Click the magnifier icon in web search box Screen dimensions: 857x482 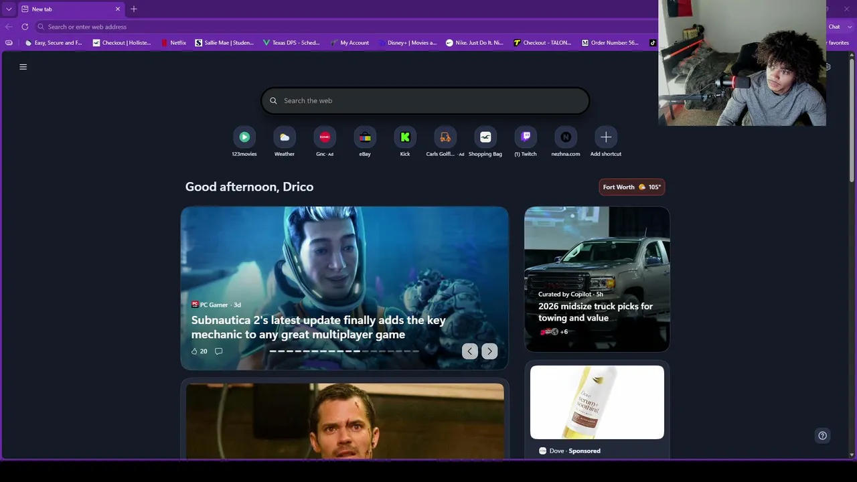tap(273, 100)
